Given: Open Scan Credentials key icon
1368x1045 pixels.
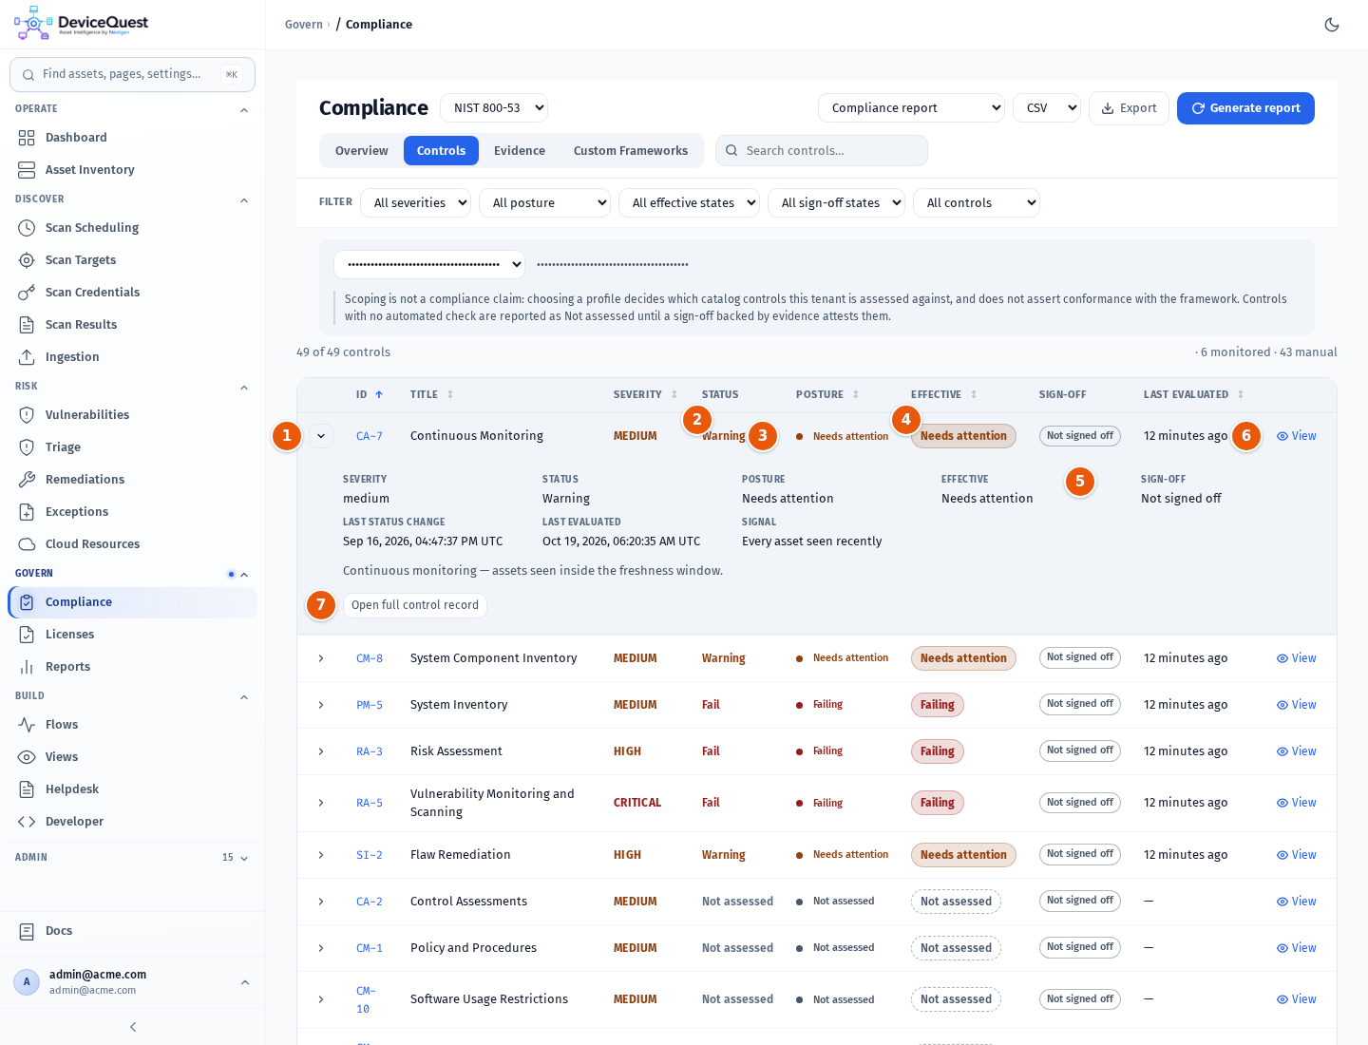Looking at the screenshot, I should point(27,293).
